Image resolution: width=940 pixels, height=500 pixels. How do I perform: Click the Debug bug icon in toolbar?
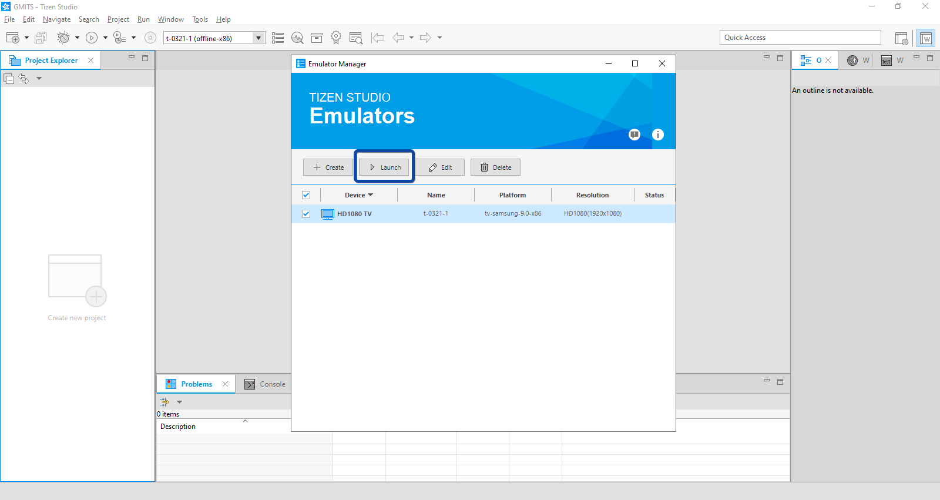[63, 38]
